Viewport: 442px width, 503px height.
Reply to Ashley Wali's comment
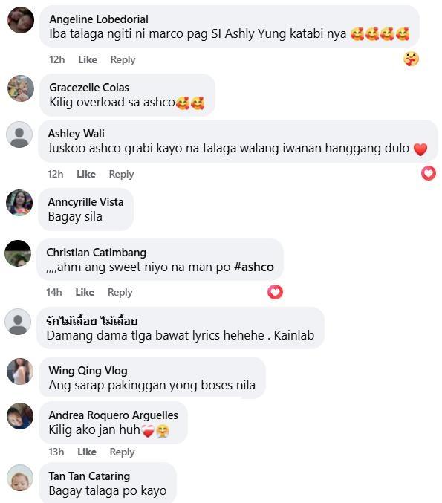click(121, 174)
